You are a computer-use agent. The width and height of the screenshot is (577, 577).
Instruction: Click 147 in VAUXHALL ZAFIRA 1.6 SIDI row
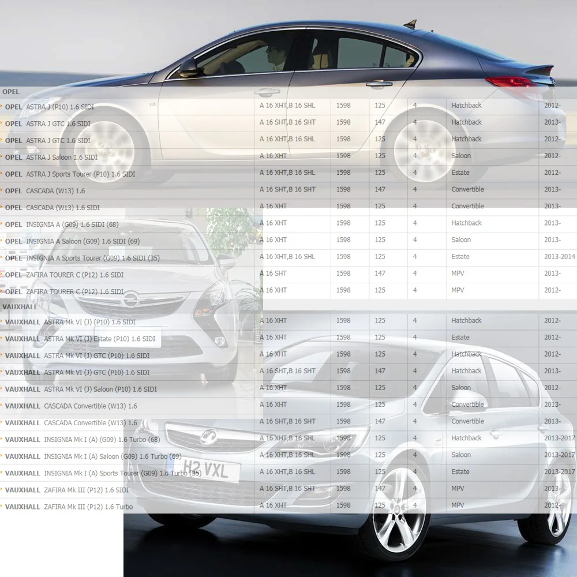point(380,489)
